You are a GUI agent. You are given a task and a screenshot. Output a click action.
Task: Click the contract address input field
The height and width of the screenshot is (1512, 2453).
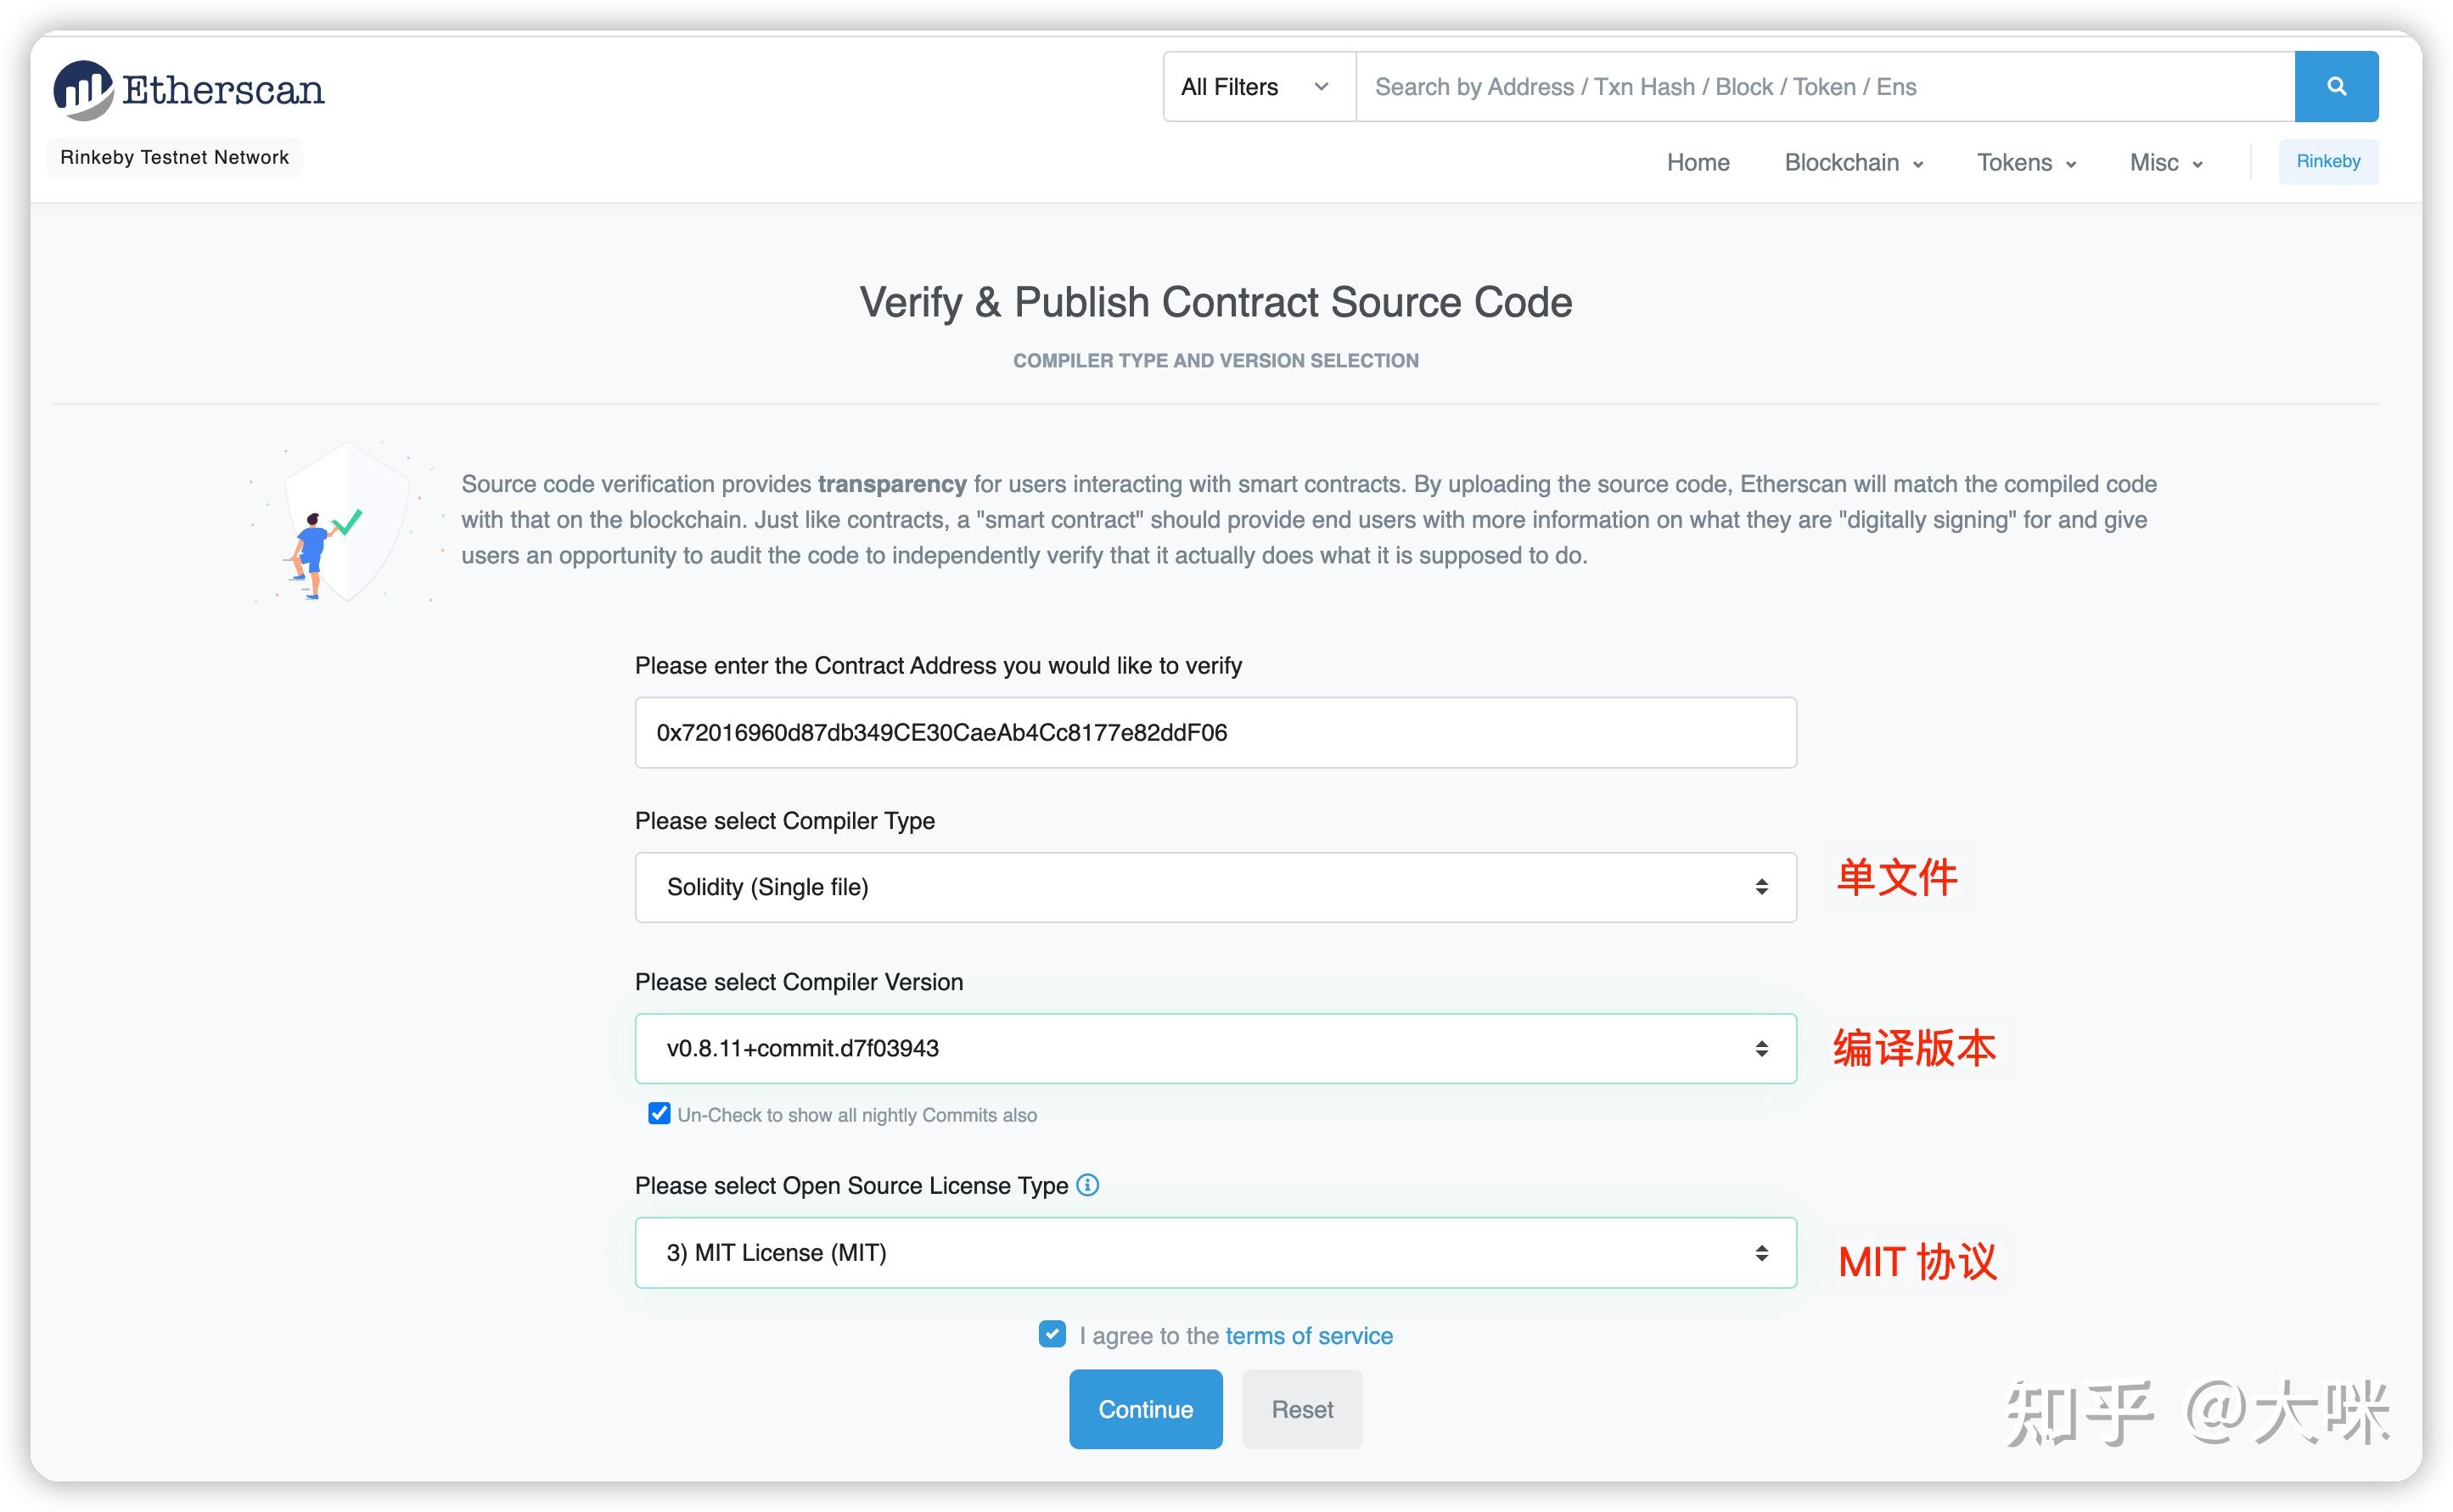(x=1215, y=732)
